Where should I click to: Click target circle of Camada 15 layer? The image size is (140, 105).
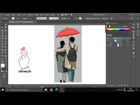128,38
